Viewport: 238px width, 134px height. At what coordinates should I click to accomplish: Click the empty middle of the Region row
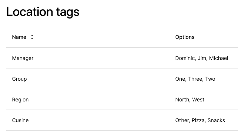coord(102,100)
